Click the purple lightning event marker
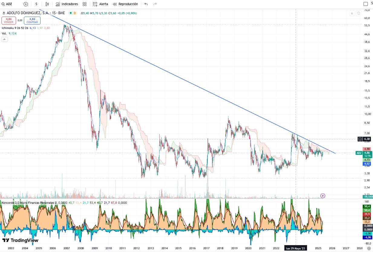 point(323,196)
